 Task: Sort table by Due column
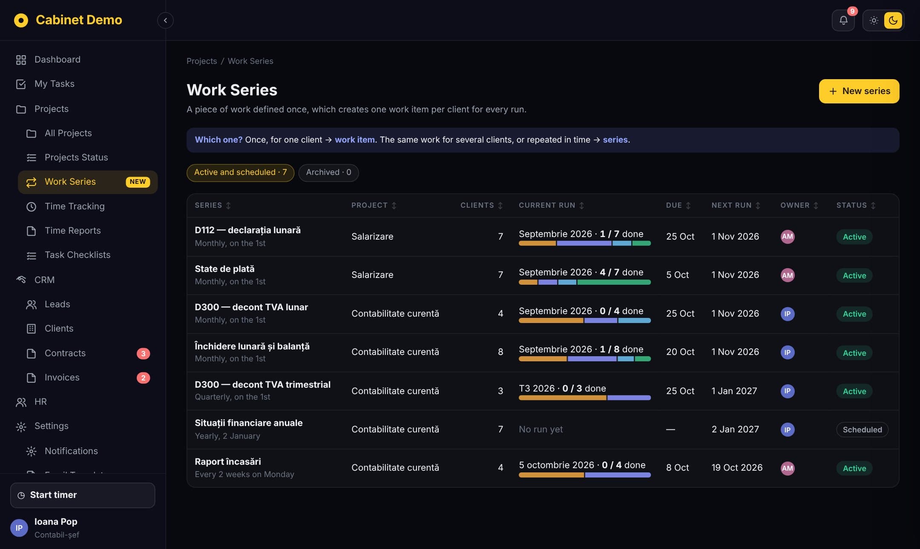click(678, 205)
